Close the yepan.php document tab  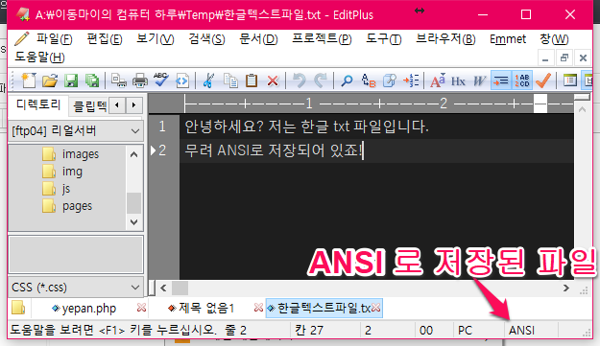pyautogui.click(x=141, y=308)
